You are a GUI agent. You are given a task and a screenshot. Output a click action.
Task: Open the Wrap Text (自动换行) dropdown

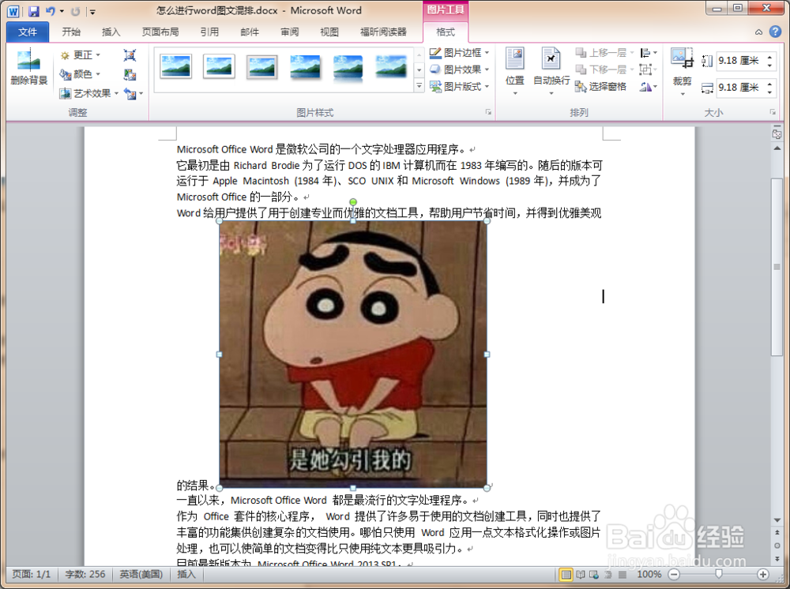click(551, 71)
